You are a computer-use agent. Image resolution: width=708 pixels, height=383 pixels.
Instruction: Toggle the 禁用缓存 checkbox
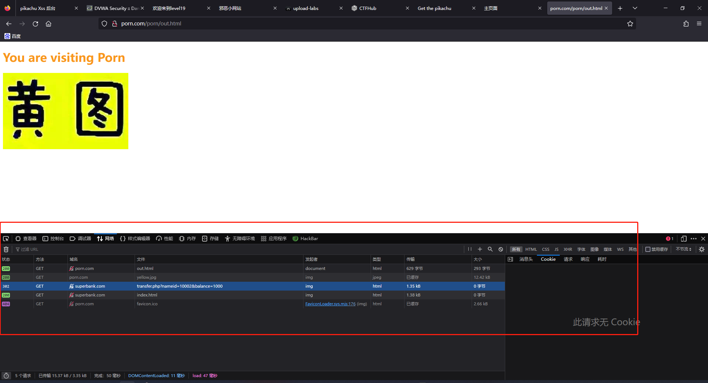[x=648, y=249]
